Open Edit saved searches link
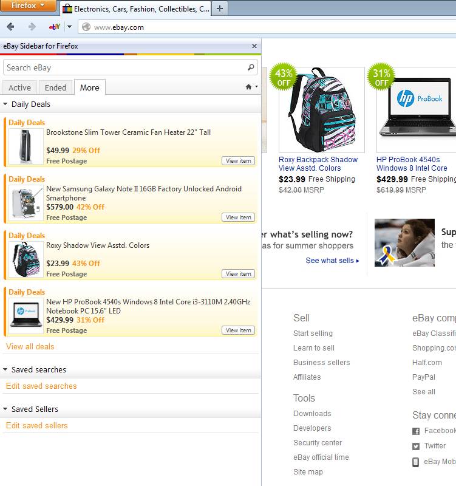The width and height of the screenshot is (456, 486). tap(41, 386)
